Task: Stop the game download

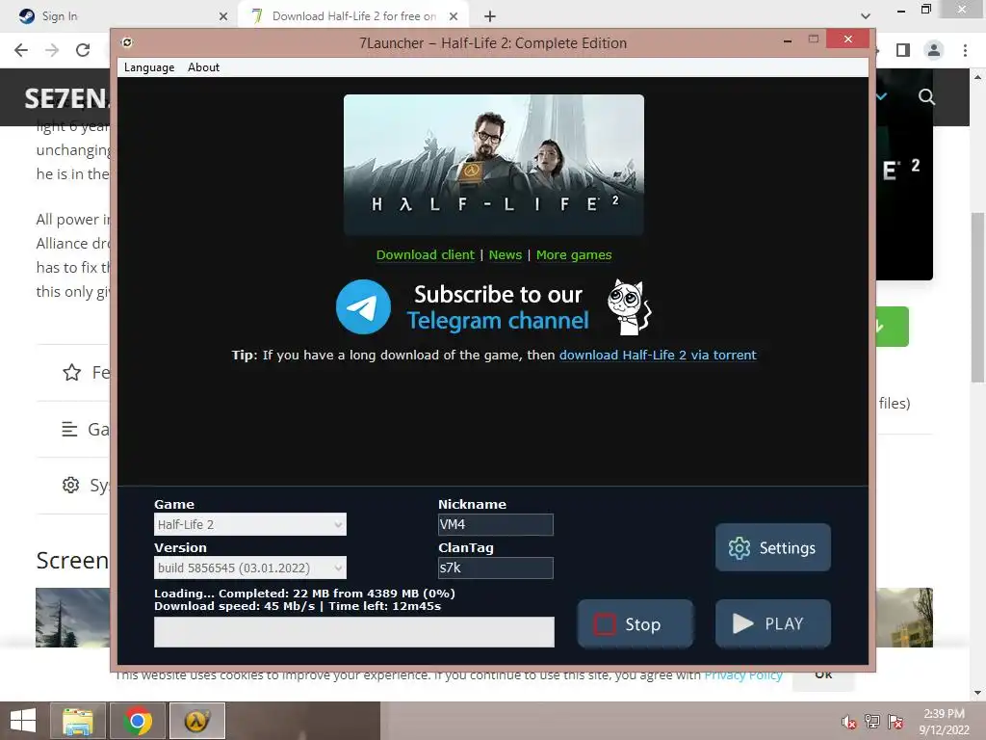Action: point(636,623)
